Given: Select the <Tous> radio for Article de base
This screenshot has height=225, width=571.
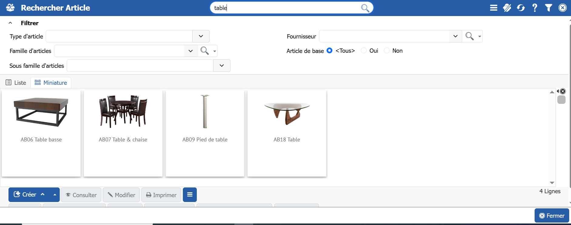Looking at the screenshot, I should tap(330, 51).
